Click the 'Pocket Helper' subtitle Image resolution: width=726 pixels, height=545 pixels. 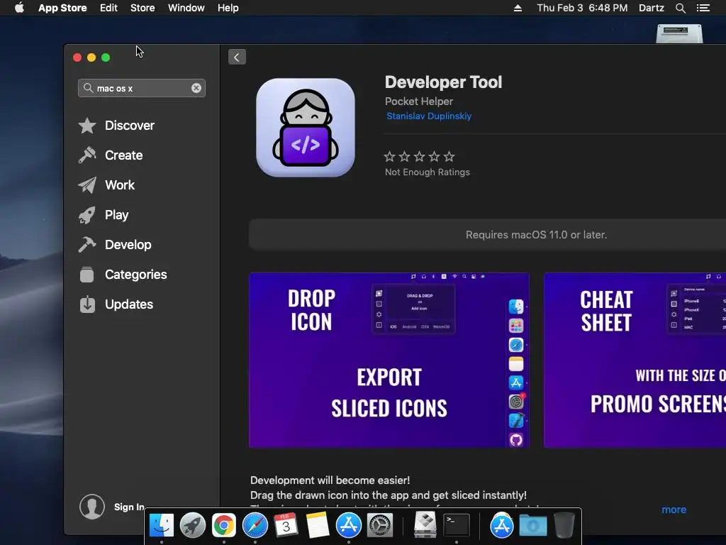tap(419, 101)
